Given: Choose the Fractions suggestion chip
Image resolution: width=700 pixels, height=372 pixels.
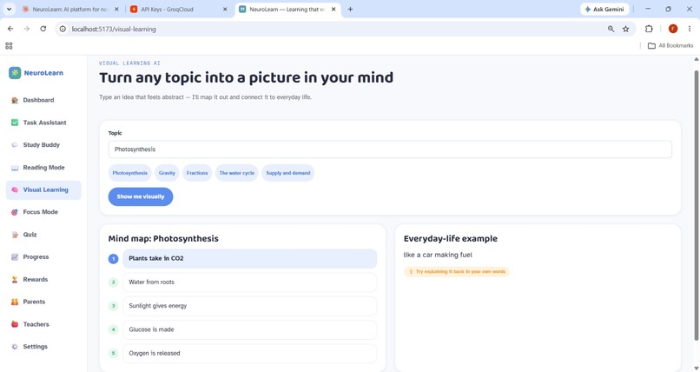Looking at the screenshot, I should pyautogui.click(x=197, y=173).
